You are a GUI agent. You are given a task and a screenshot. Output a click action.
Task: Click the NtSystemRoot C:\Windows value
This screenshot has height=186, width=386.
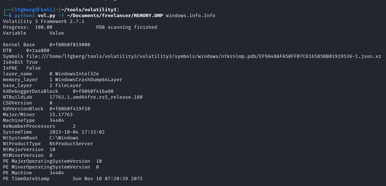click(64, 138)
